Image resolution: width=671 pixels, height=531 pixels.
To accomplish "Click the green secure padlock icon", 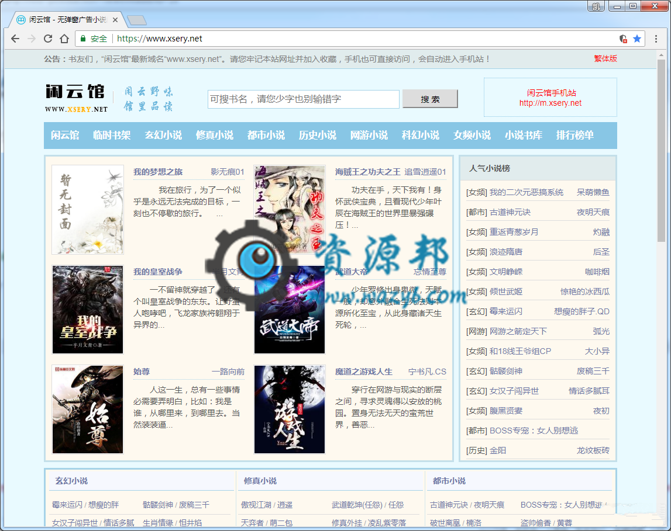I will (83, 39).
